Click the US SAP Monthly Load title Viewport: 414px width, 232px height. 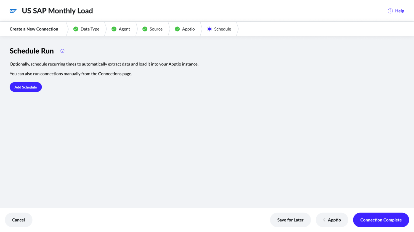pyautogui.click(x=57, y=11)
